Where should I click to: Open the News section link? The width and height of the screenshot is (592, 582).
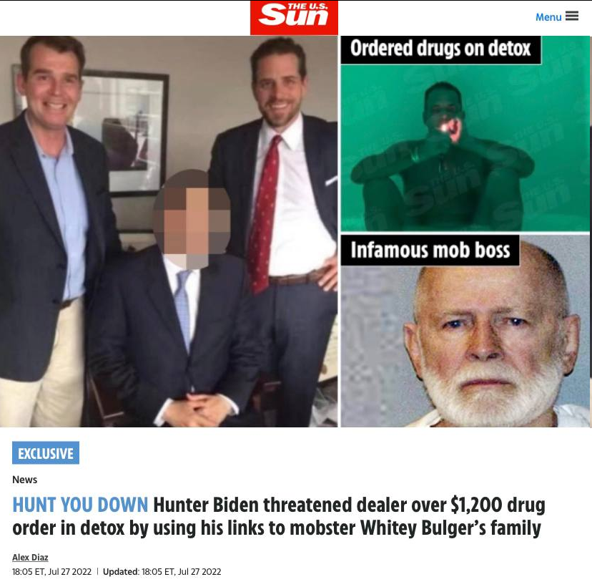(24, 480)
